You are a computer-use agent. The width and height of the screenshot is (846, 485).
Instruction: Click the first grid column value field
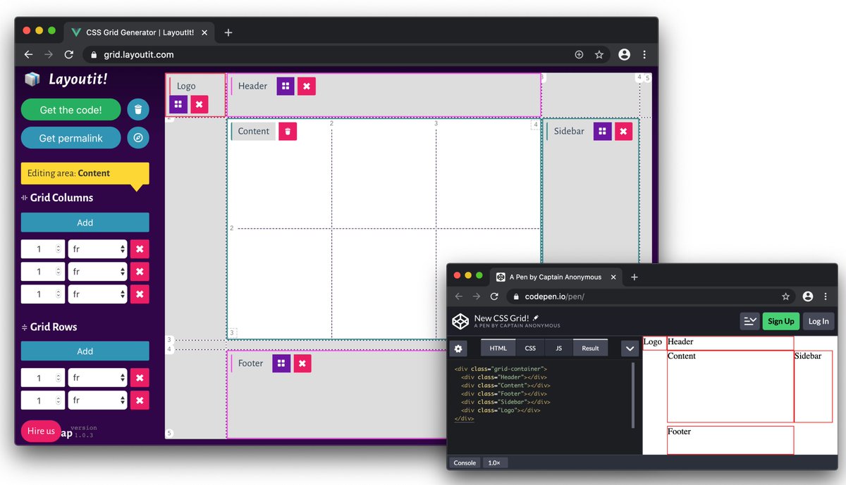point(43,249)
